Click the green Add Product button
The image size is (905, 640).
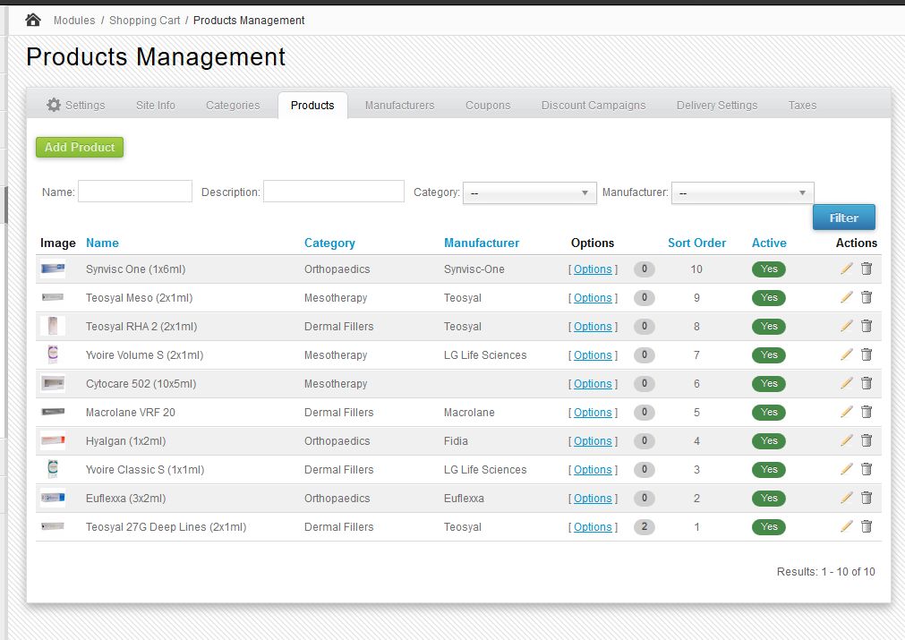(x=80, y=148)
